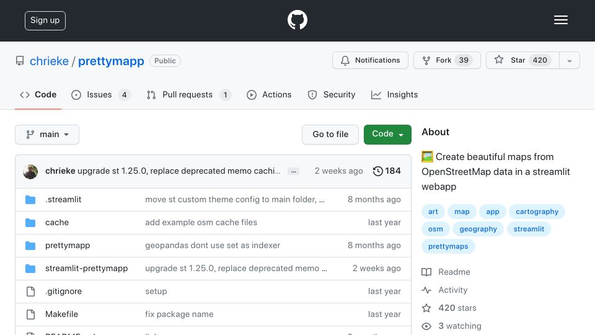The image size is (595, 335).
Task: Star the prettymapp repository
Action: click(522, 60)
